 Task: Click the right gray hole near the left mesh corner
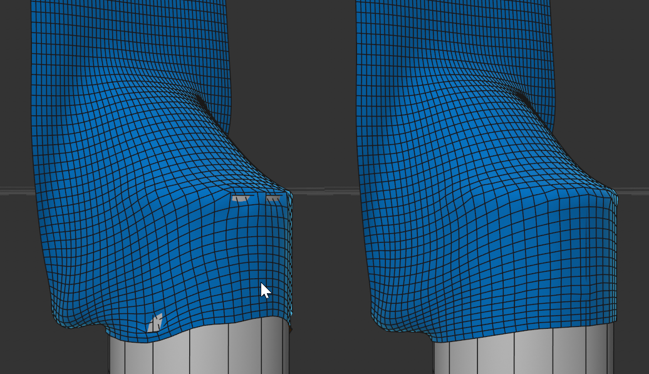coord(273,199)
